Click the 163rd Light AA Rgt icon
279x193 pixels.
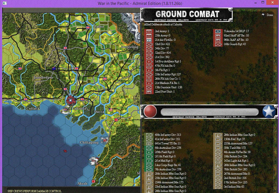218,161
